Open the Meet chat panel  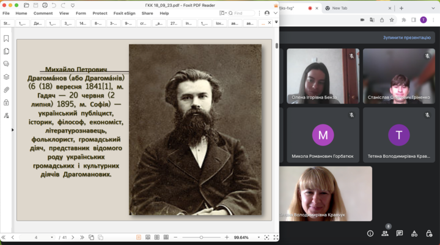pyautogui.click(x=400, y=233)
